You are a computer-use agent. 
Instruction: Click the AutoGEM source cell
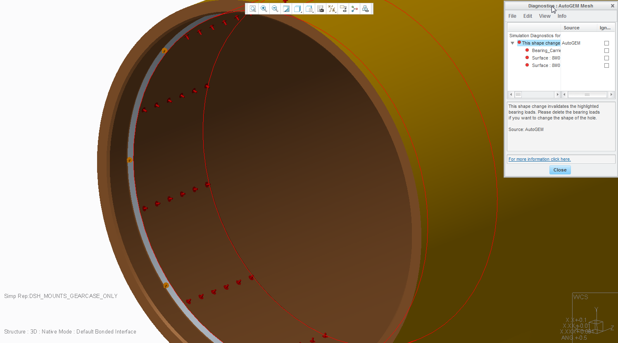point(571,43)
